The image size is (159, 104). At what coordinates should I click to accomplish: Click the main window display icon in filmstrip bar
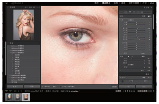(6, 91)
